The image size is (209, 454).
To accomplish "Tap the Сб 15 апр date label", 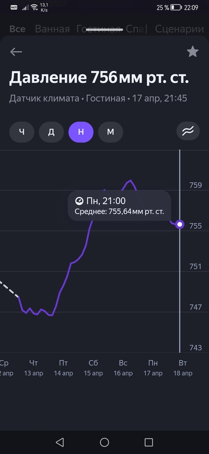I will (x=93, y=368).
